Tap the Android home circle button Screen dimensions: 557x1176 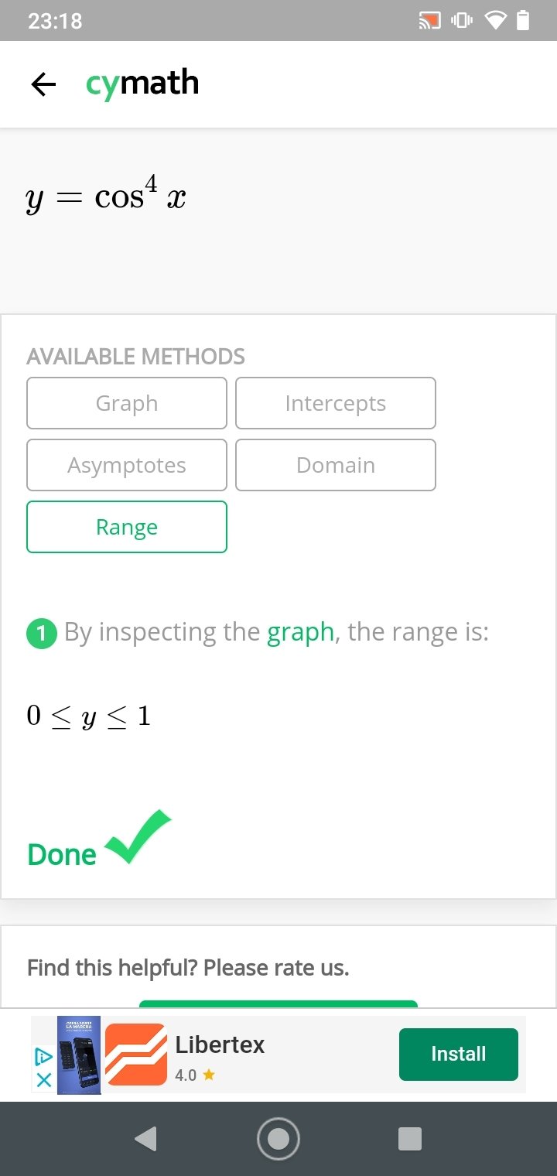coord(278,1139)
